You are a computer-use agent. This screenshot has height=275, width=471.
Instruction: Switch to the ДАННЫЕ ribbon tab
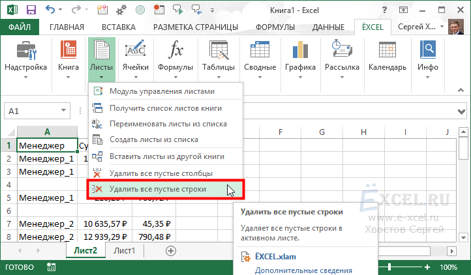pos(328,27)
